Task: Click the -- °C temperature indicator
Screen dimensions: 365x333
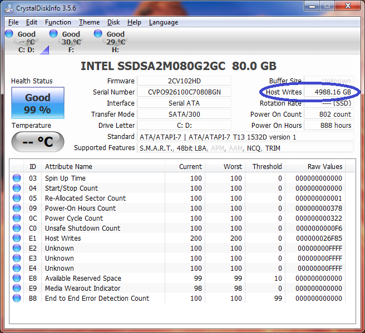Action: tap(38, 142)
